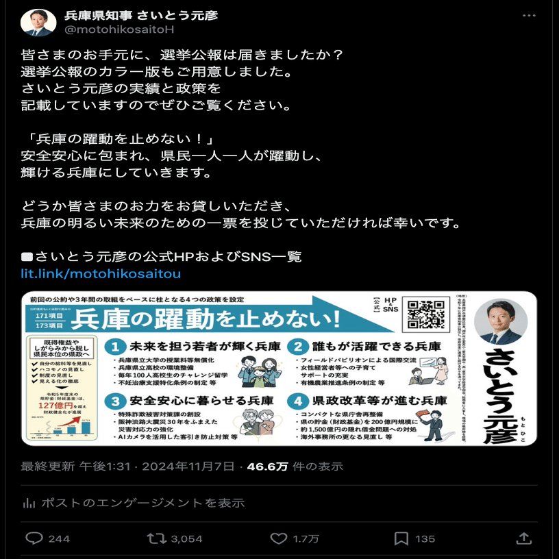Click the share upload icon
This screenshot has height=559, width=559.
pyautogui.click(x=523, y=538)
